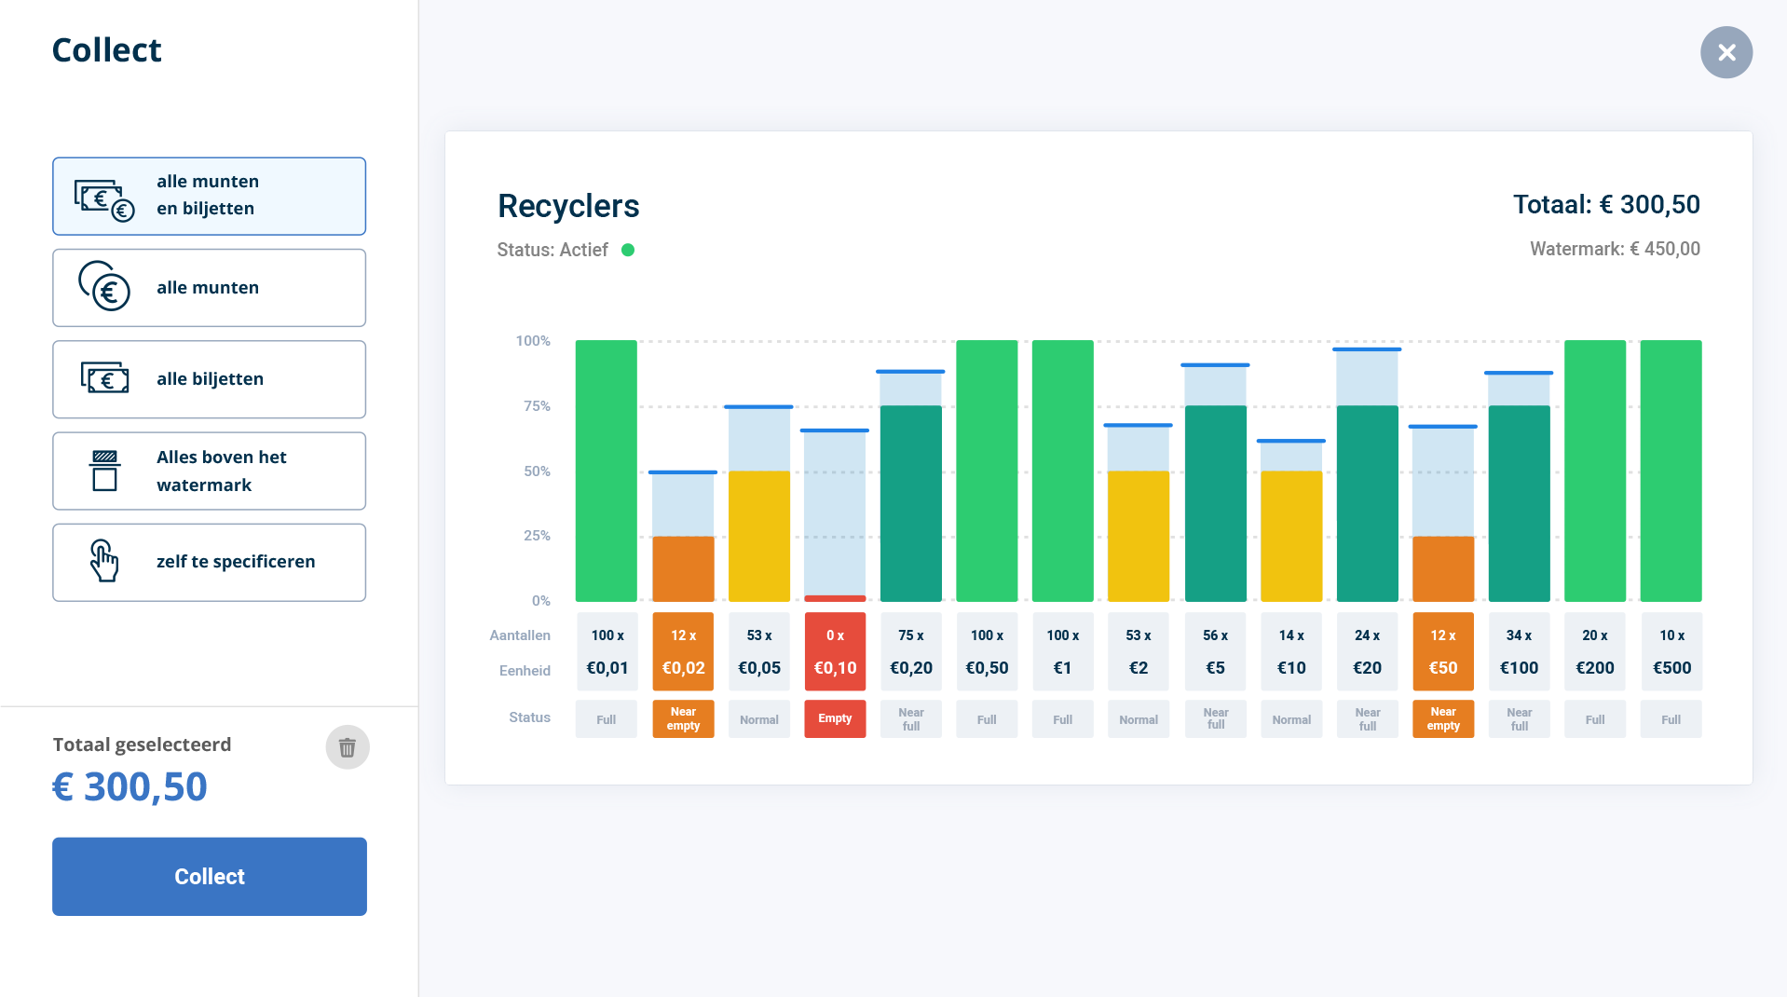This screenshot has height=997, width=1787.
Task: Click the pointing hand icon
Action: 104,561
